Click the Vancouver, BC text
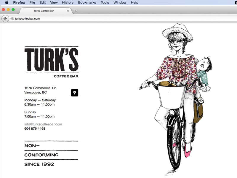 pyautogui.click(x=36, y=92)
